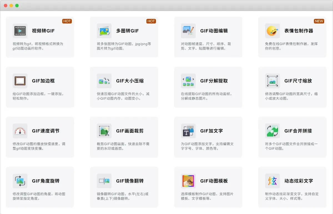
Task: Open the 视频转GIF tool card
Action: click(x=40, y=37)
